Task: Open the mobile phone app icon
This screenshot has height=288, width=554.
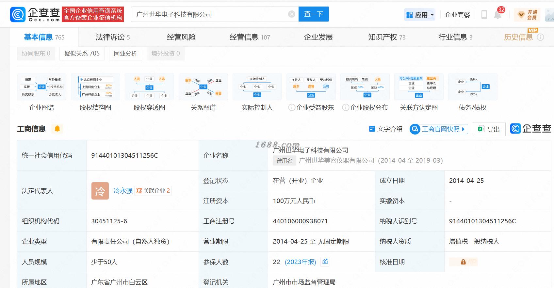Action: coord(484,14)
